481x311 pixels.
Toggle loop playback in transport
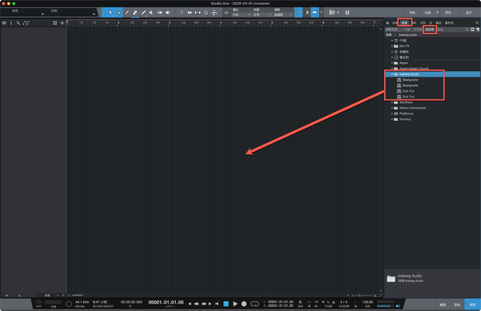pyautogui.click(x=255, y=304)
